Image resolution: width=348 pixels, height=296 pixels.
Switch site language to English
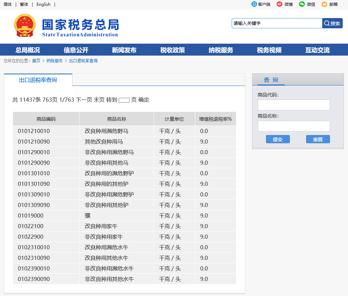point(43,4)
